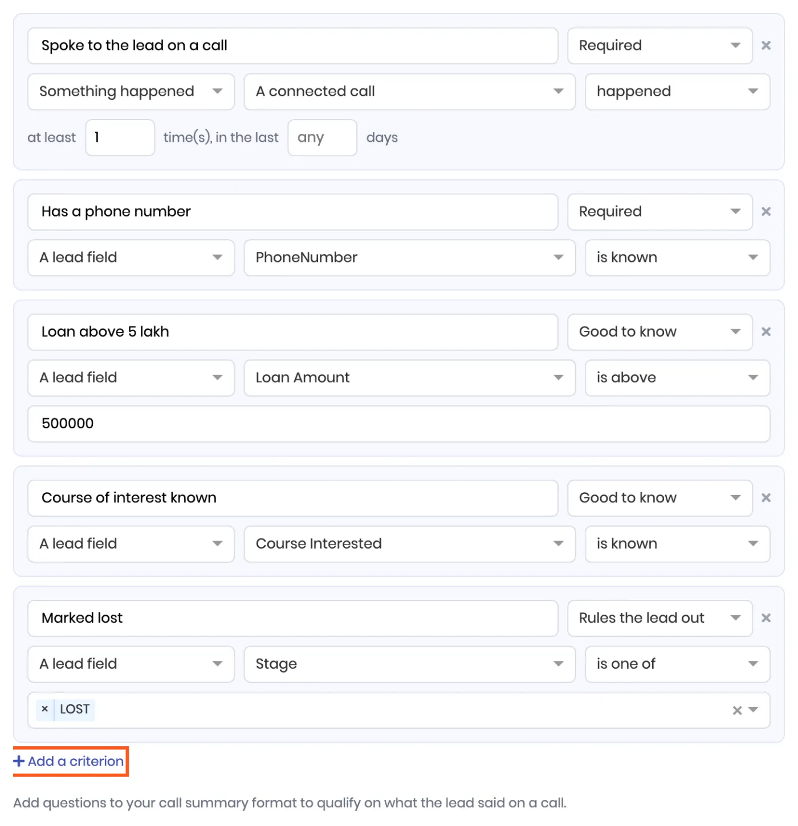Open the 'happened' condition dropdown

[677, 92]
